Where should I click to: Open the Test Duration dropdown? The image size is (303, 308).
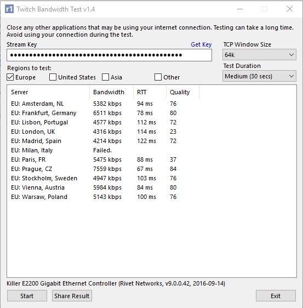(x=259, y=76)
